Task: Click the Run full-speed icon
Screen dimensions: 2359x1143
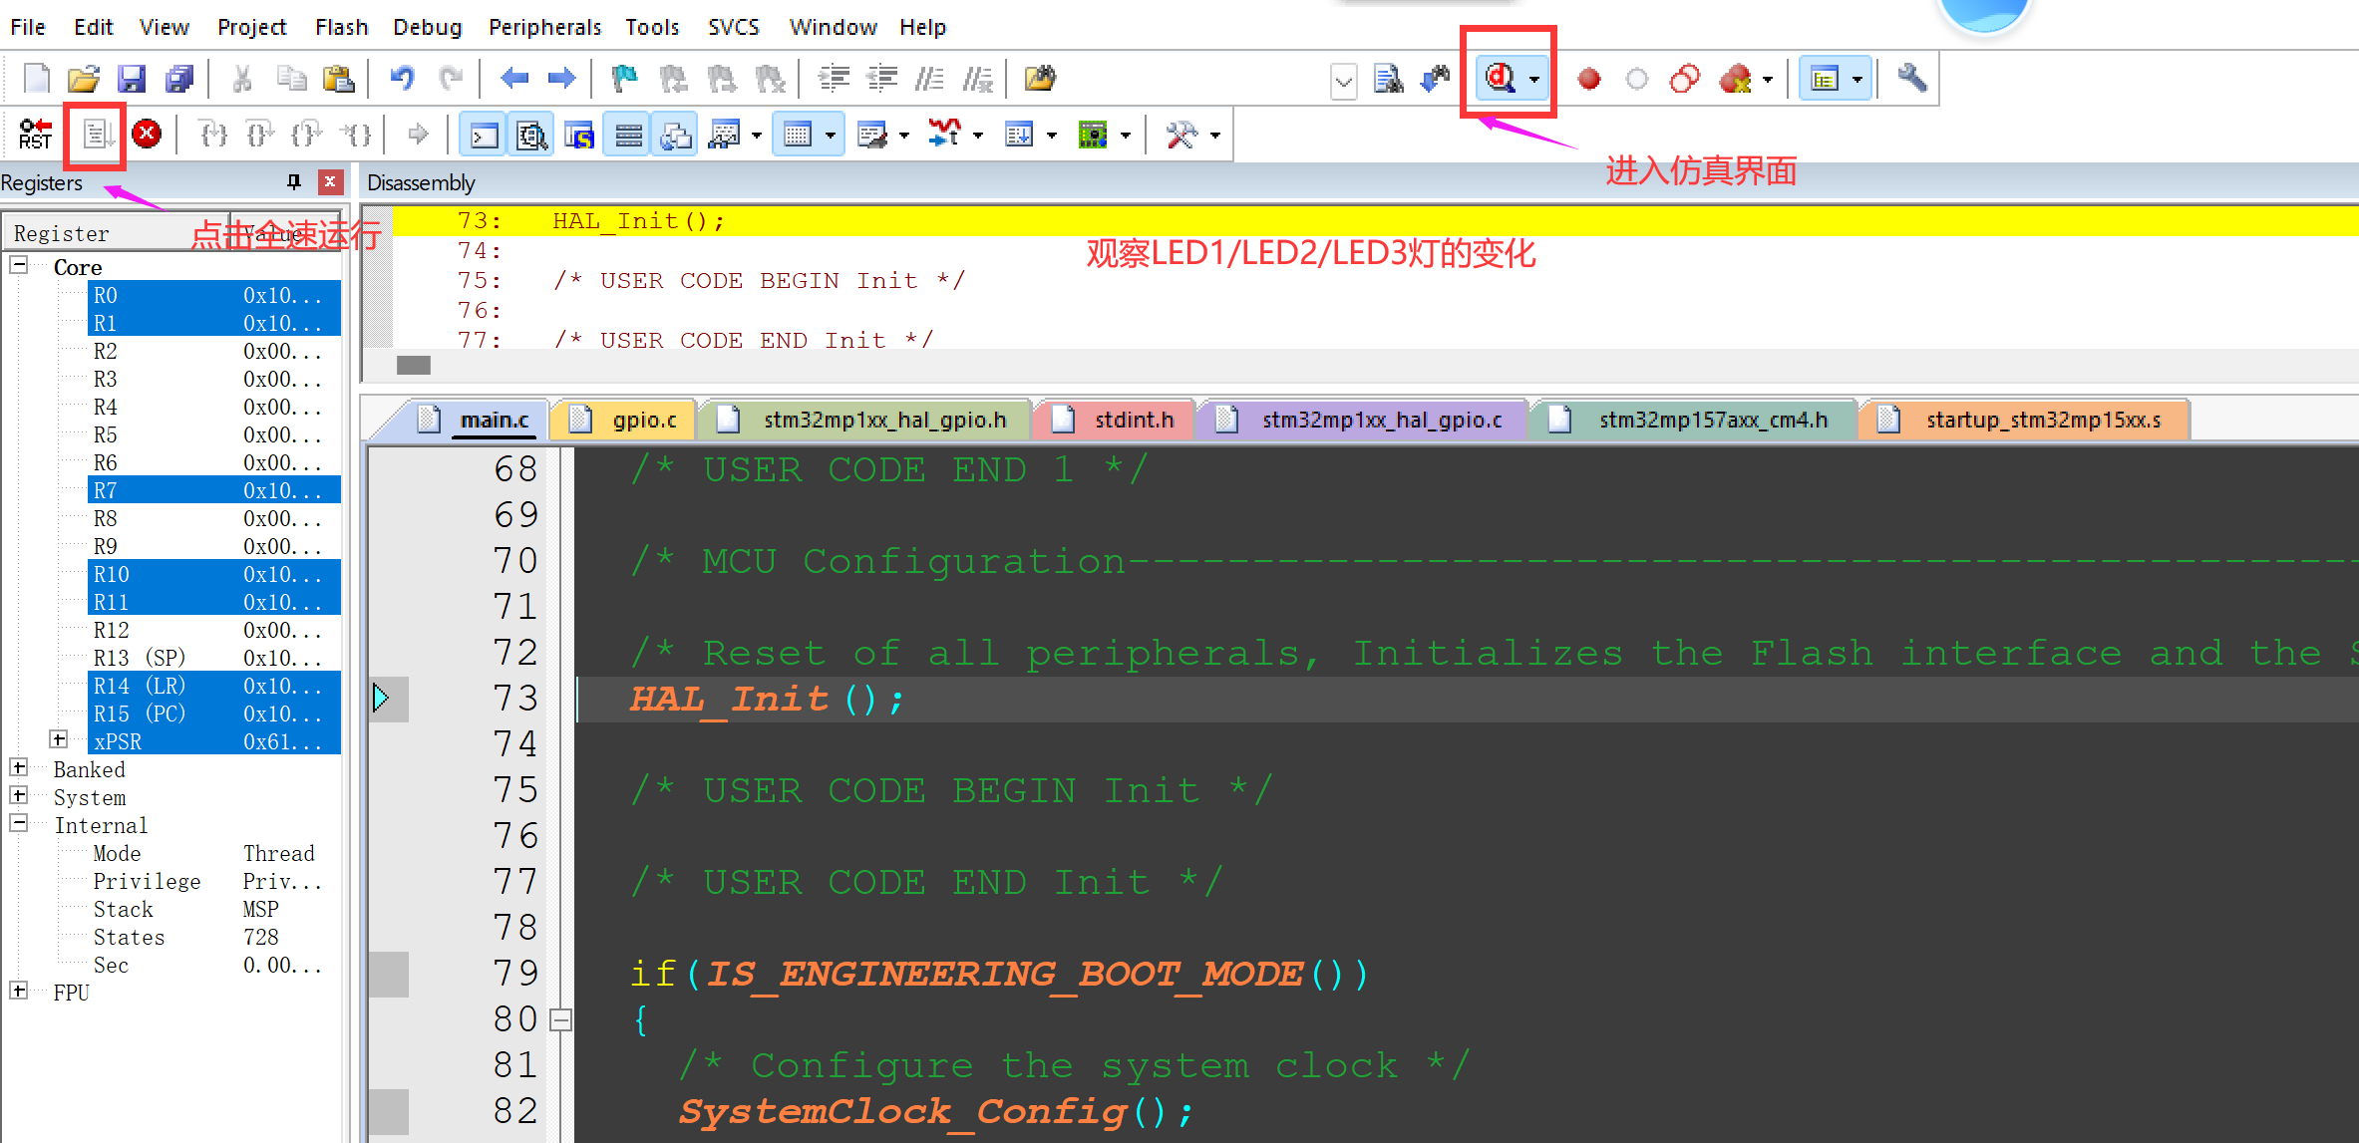Action: [x=96, y=134]
